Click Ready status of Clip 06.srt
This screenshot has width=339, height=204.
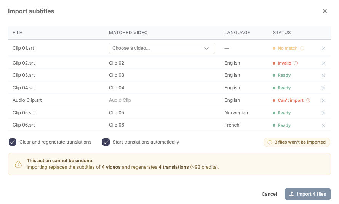point(284,125)
